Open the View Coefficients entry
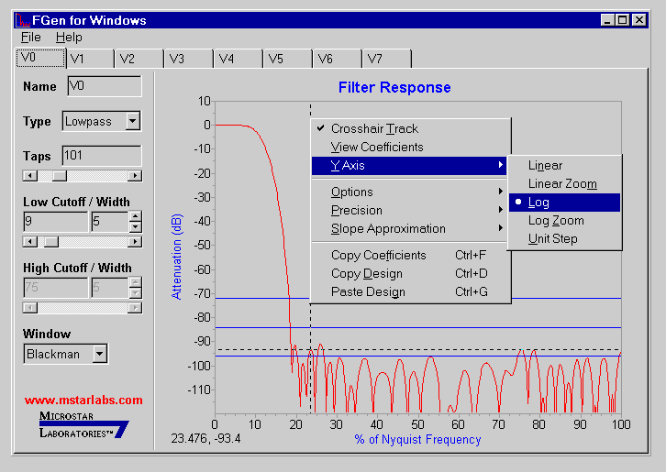The image size is (666, 472). [x=410, y=148]
